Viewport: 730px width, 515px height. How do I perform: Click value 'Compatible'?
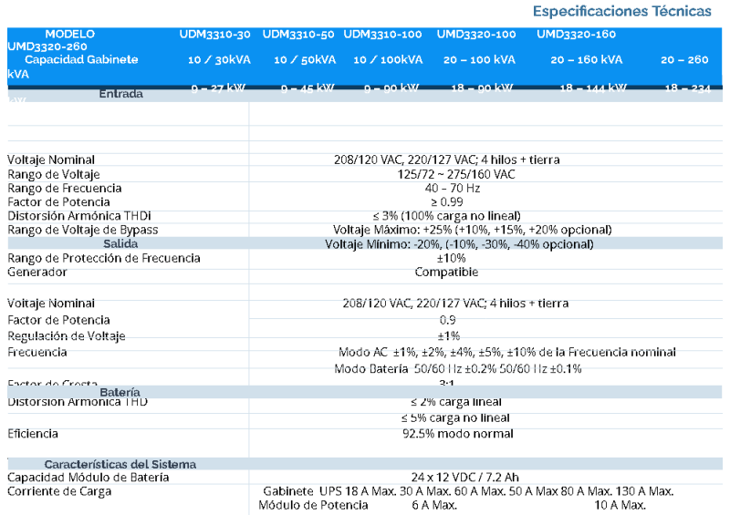pyautogui.click(x=446, y=273)
